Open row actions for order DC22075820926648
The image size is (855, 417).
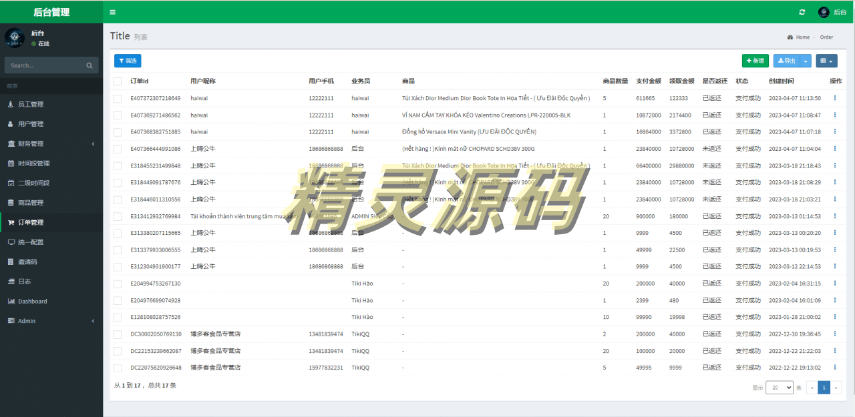point(834,368)
